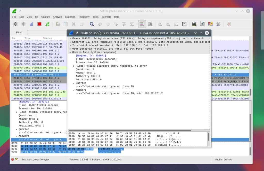Click the Help lifebuoy toolbar icon

click(229, 24)
